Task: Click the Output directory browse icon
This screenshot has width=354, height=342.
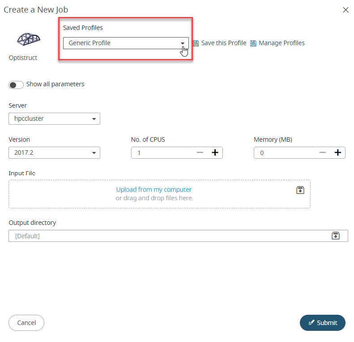Action: point(336,236)
